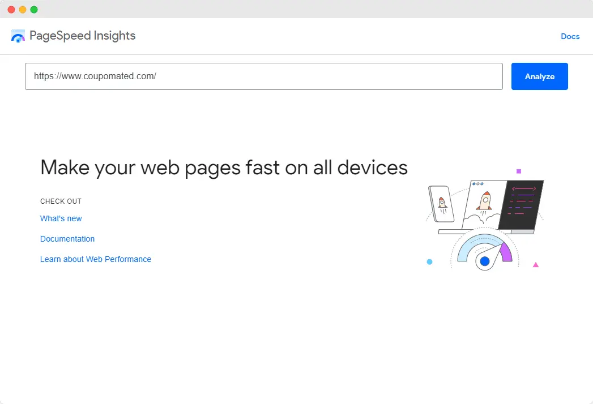Click inside the URL input field
The height and width of the screenshot is (404, 593).
pyautogui.click(x=263, y=76)
